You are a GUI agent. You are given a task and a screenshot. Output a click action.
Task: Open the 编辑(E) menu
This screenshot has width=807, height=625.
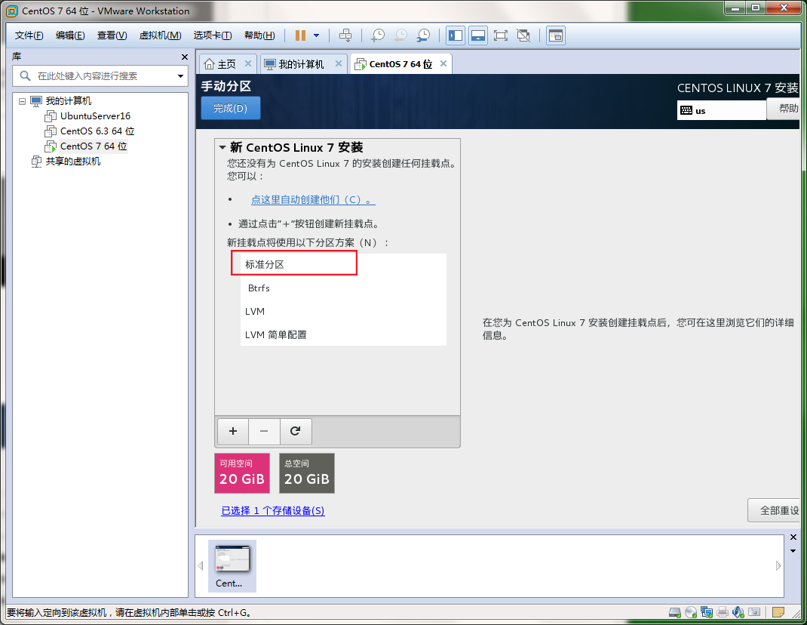(70, 35)
